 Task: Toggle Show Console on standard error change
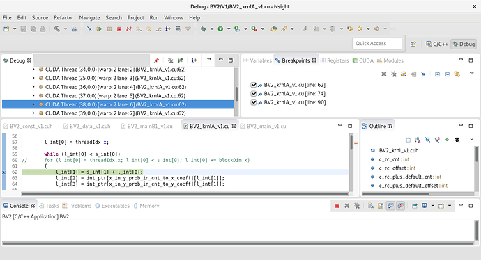[x=400, y=206]
